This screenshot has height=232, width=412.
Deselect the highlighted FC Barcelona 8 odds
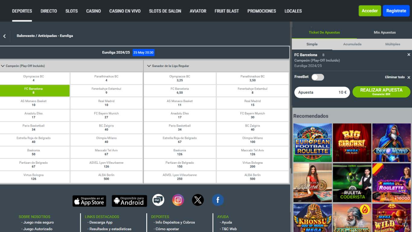35,91
